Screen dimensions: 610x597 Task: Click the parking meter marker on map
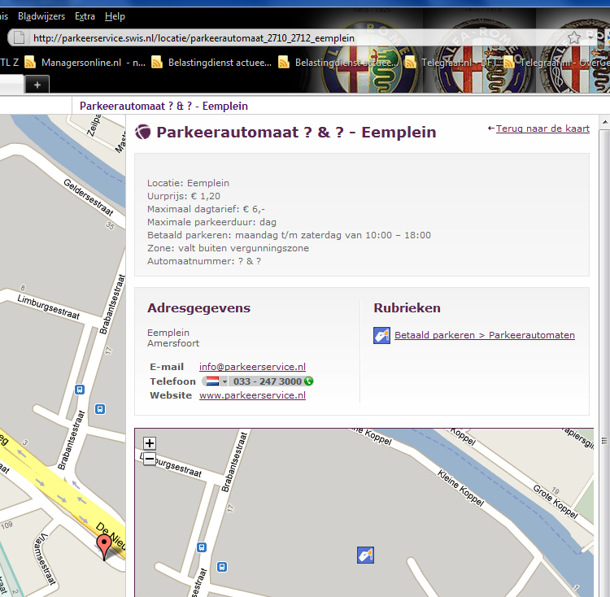pyautogui.click(x=365, y=555)
